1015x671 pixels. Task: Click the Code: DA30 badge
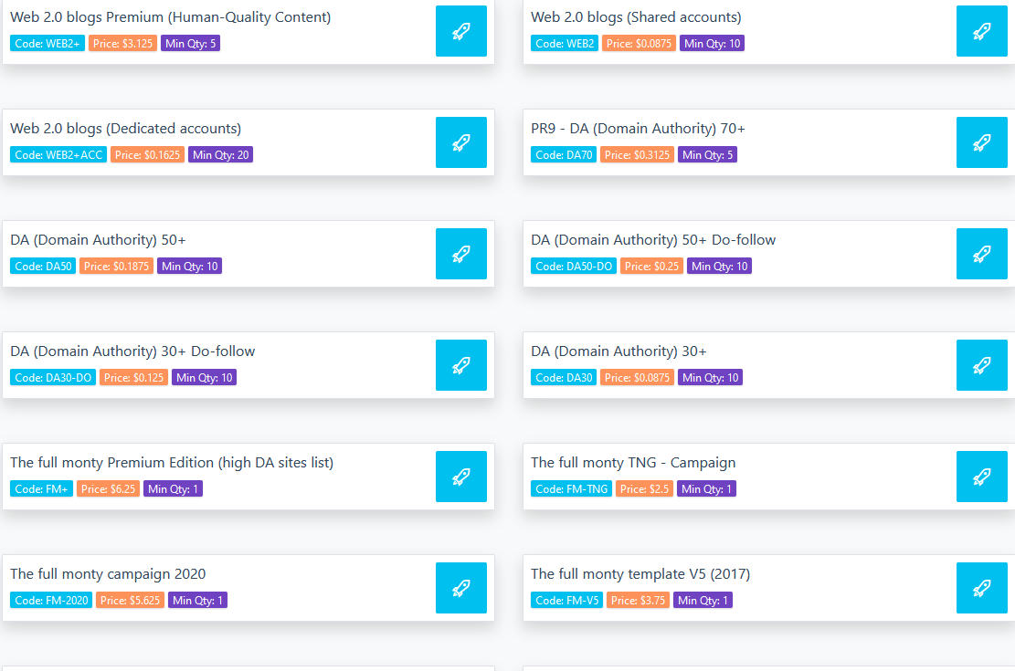point(564,377)
